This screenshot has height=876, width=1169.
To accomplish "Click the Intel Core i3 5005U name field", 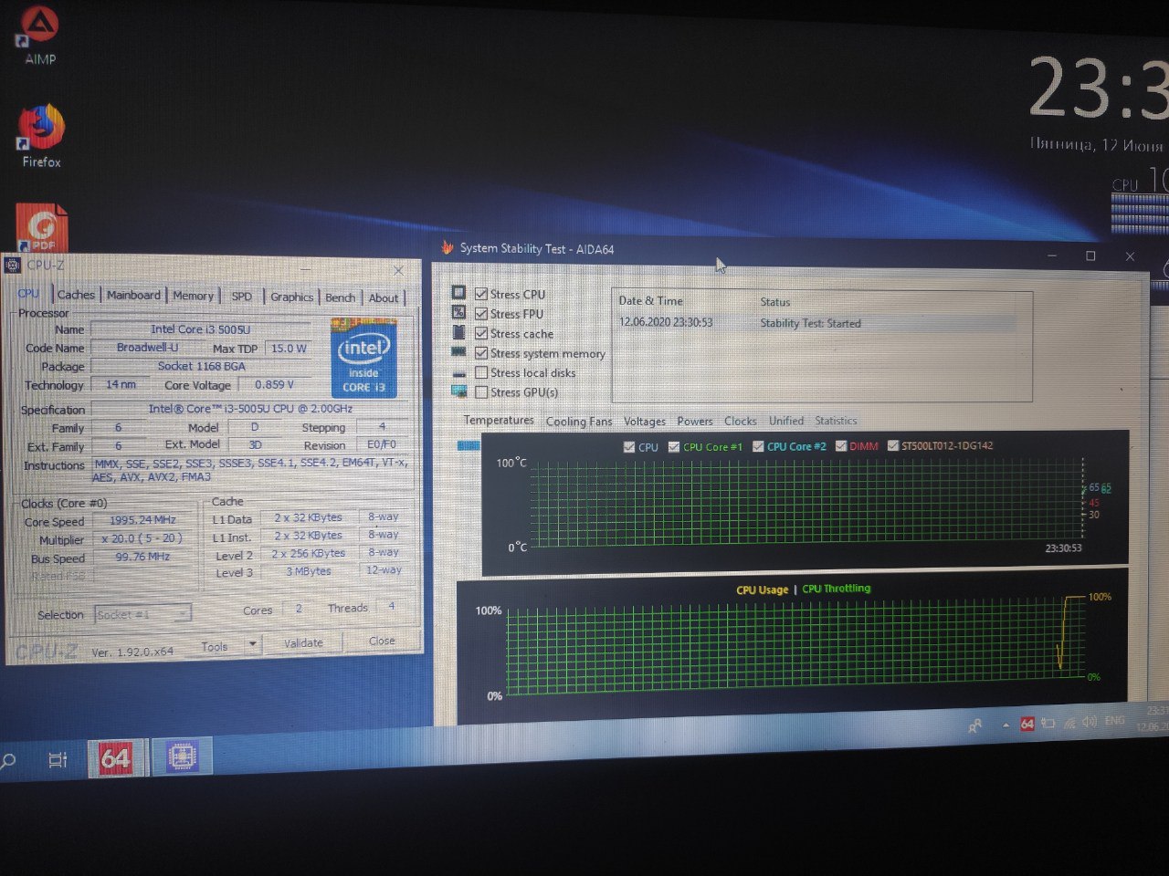I will point(201,329).
